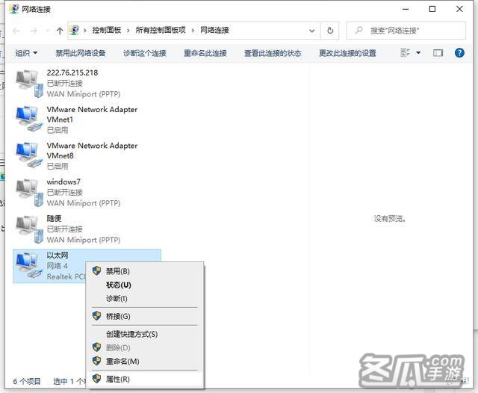Image resolution: width=478 pixels, height=393 pixels.
Task: Expand the chevron before 控制面板
Action: [85, 31]
